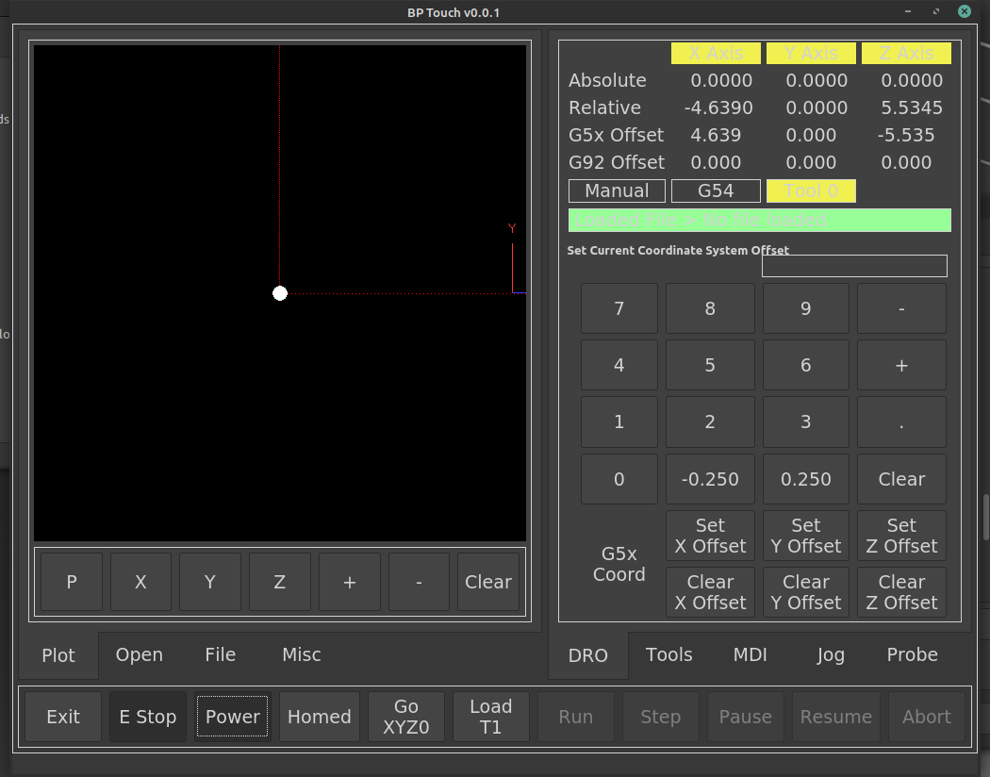Click the green Loaded File status bar
This screenshot has width=990, height=777.
point(760,221)
